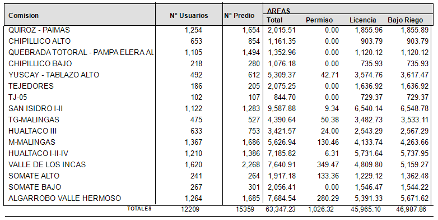
Task: Click the Comision column header
Action: [x=24, y=15]
